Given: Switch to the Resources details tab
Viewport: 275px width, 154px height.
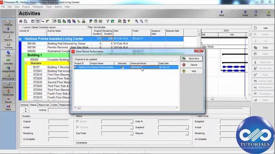Looking at the screenshot, I should pos(44,105).
